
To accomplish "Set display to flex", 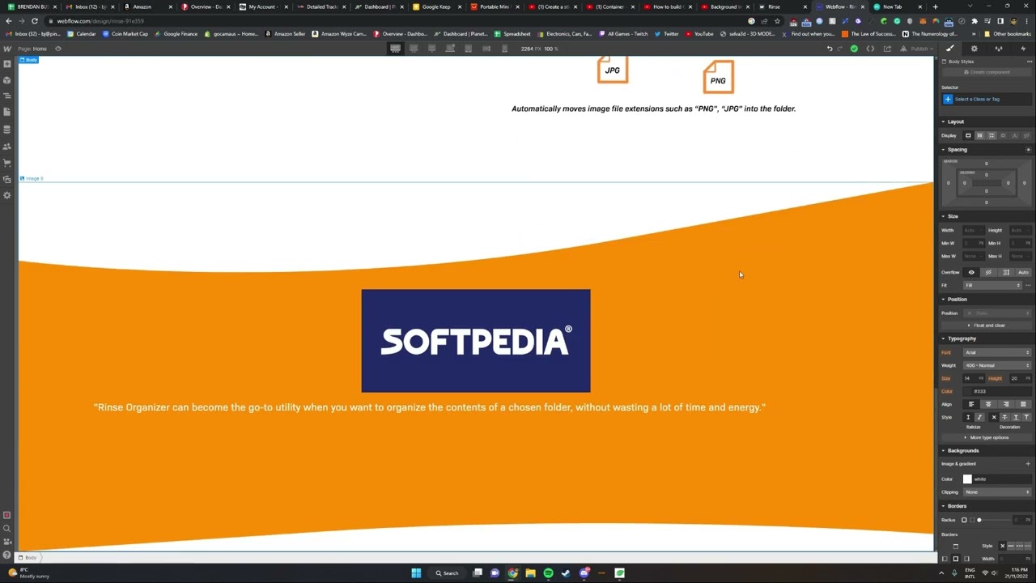I will tap(979, 135).
